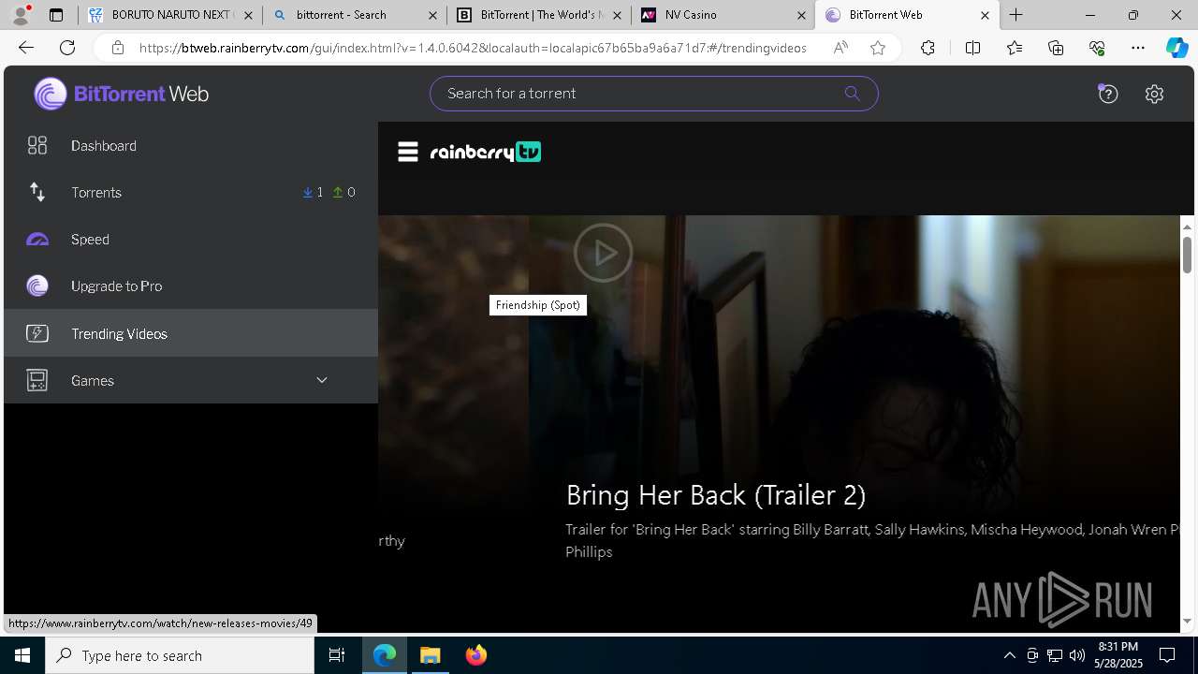Open Copilot in Edge toolbar

click(x=1177, y=48)
